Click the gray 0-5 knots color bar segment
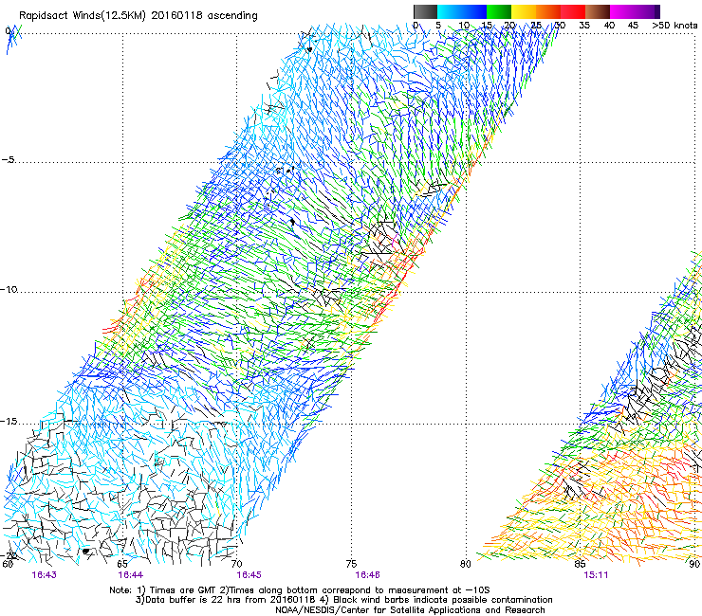The width and height of the screenshot is (702, 616). (425, 11)
